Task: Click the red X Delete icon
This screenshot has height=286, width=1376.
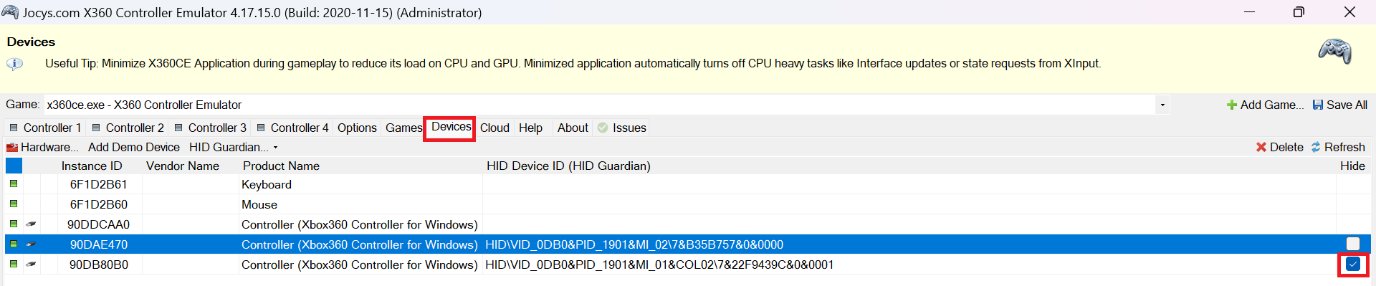Action: (1261, 147)
